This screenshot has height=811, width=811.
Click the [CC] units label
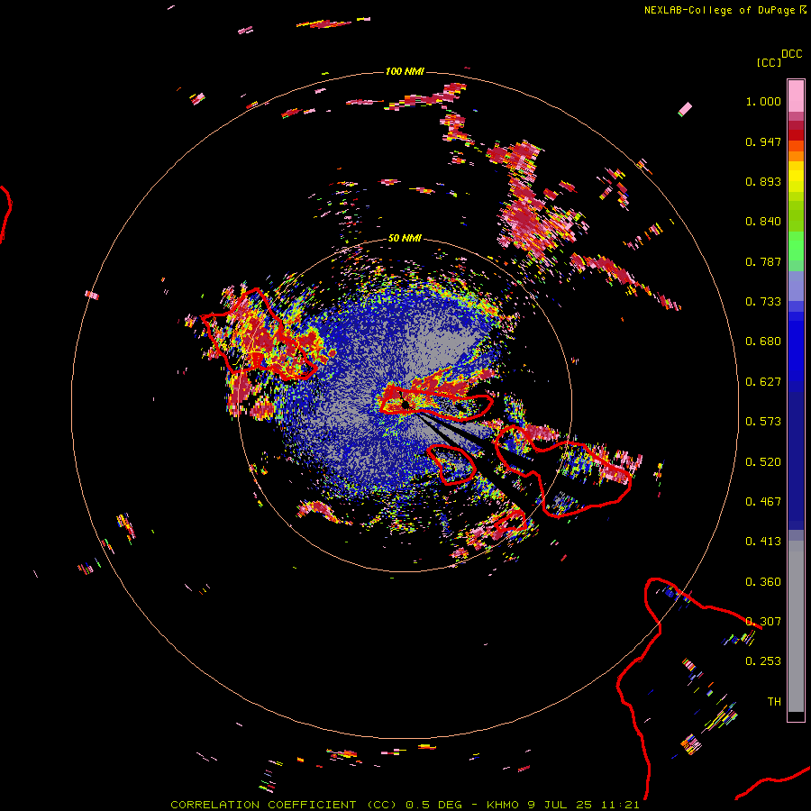coord(769,62)
